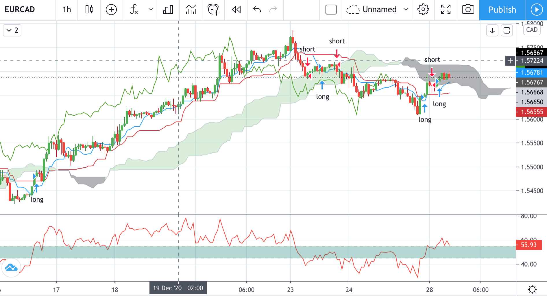547x296 pixels.
Task: Take a chart snapshot with camera
Action: click(x=468, y=10)
